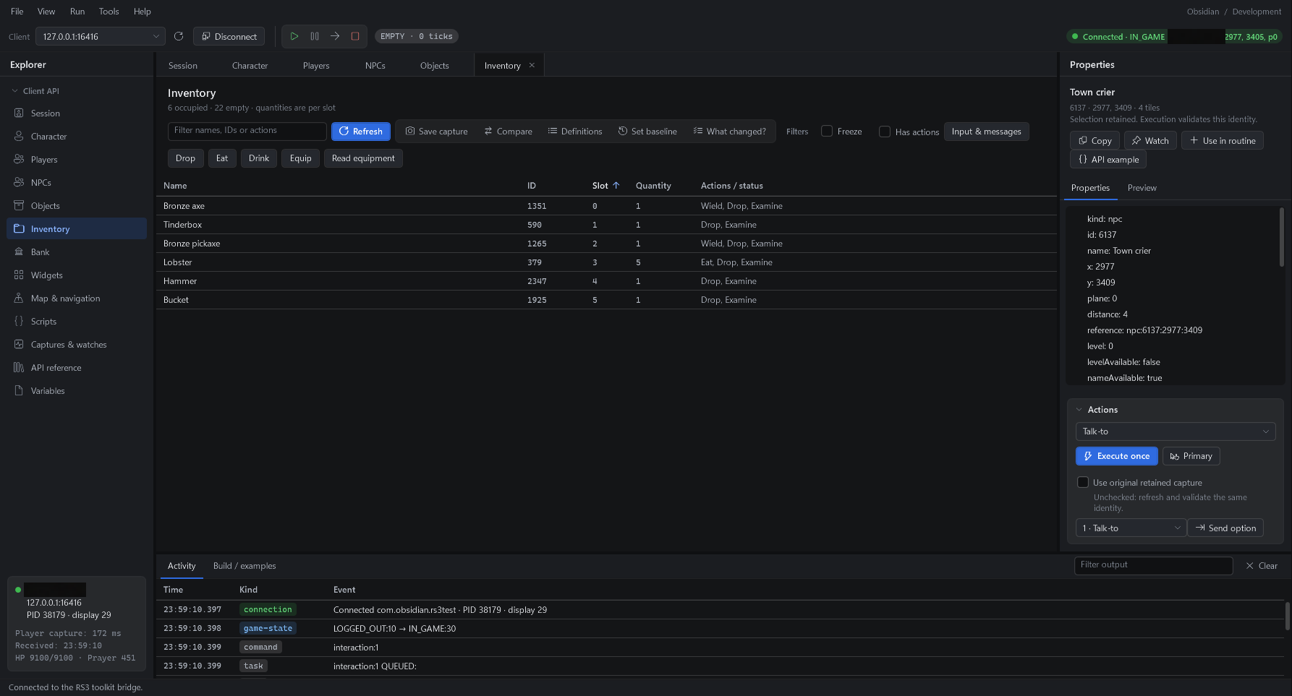Open API reference in the sidebar

tap(77, 368)
